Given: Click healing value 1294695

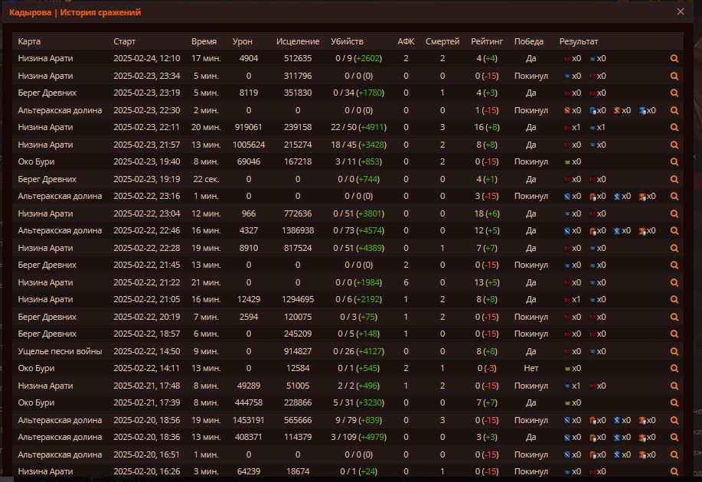Looking at the screenshot, I should 298,299.
